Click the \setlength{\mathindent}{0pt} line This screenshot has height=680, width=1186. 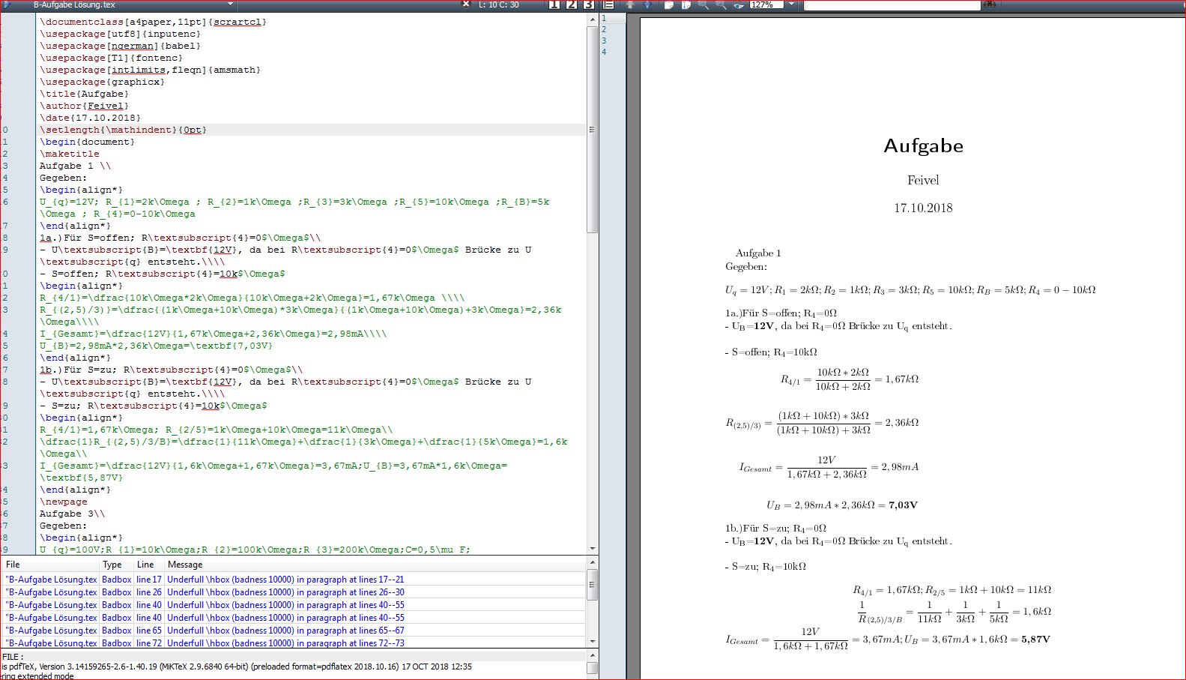123,130
